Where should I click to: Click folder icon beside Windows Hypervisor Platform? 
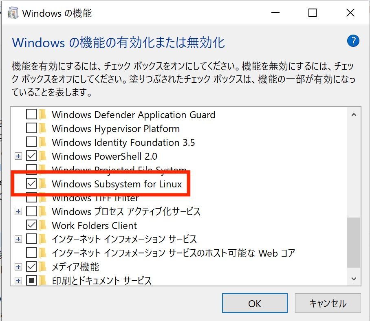(x=42, y=129)
